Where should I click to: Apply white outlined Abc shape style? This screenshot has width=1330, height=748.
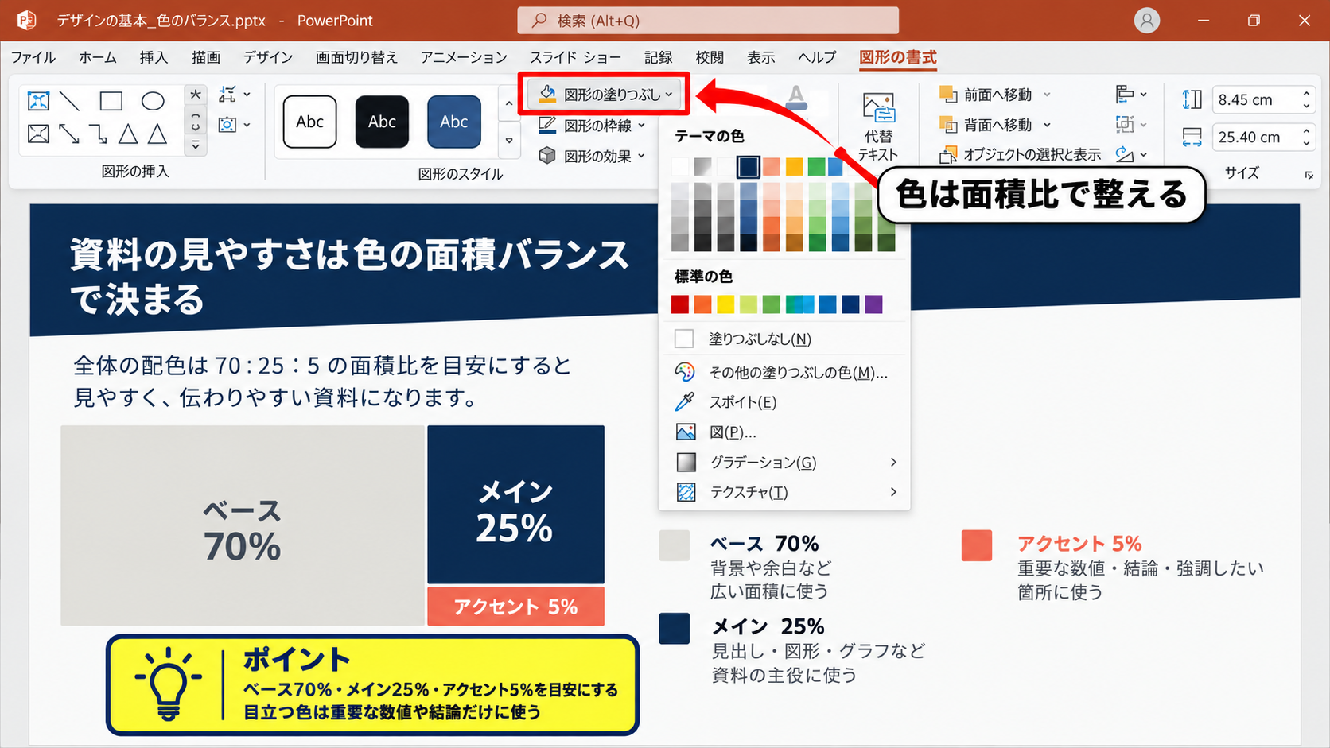(x=309, y=122)
